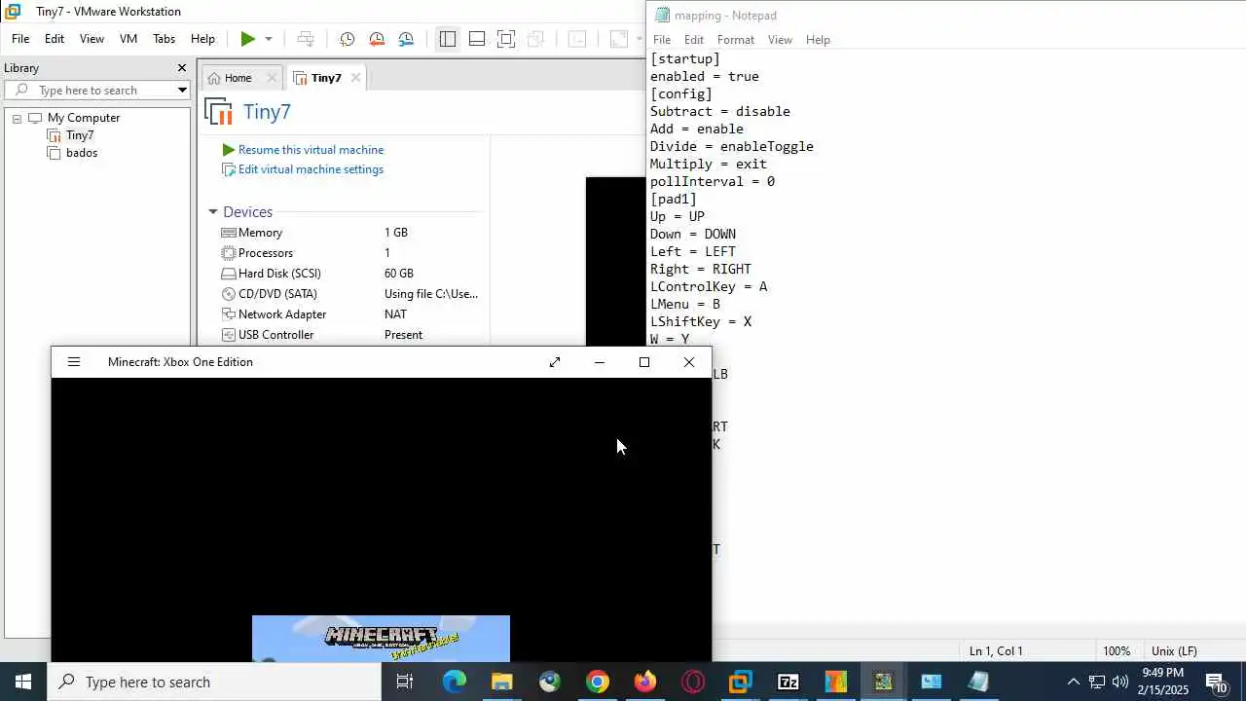Open Notepad Edit menu
The height and width of the screenshot is (701, 1246).
tap(694, 40)
